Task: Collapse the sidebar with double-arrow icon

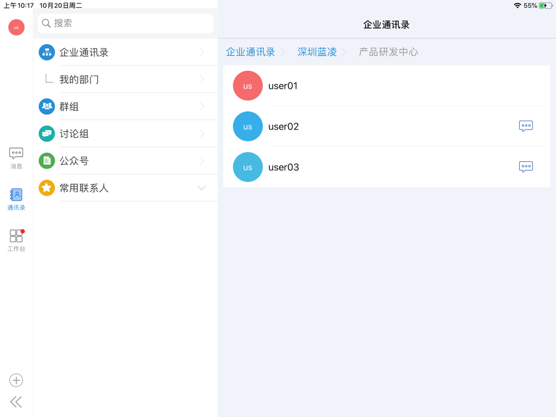Action: [16, 402]
